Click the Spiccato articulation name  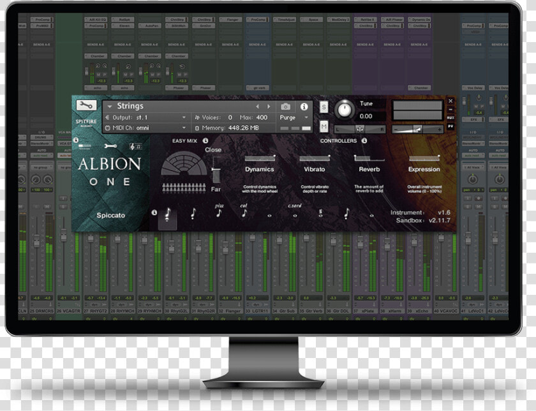pos(110,216)
